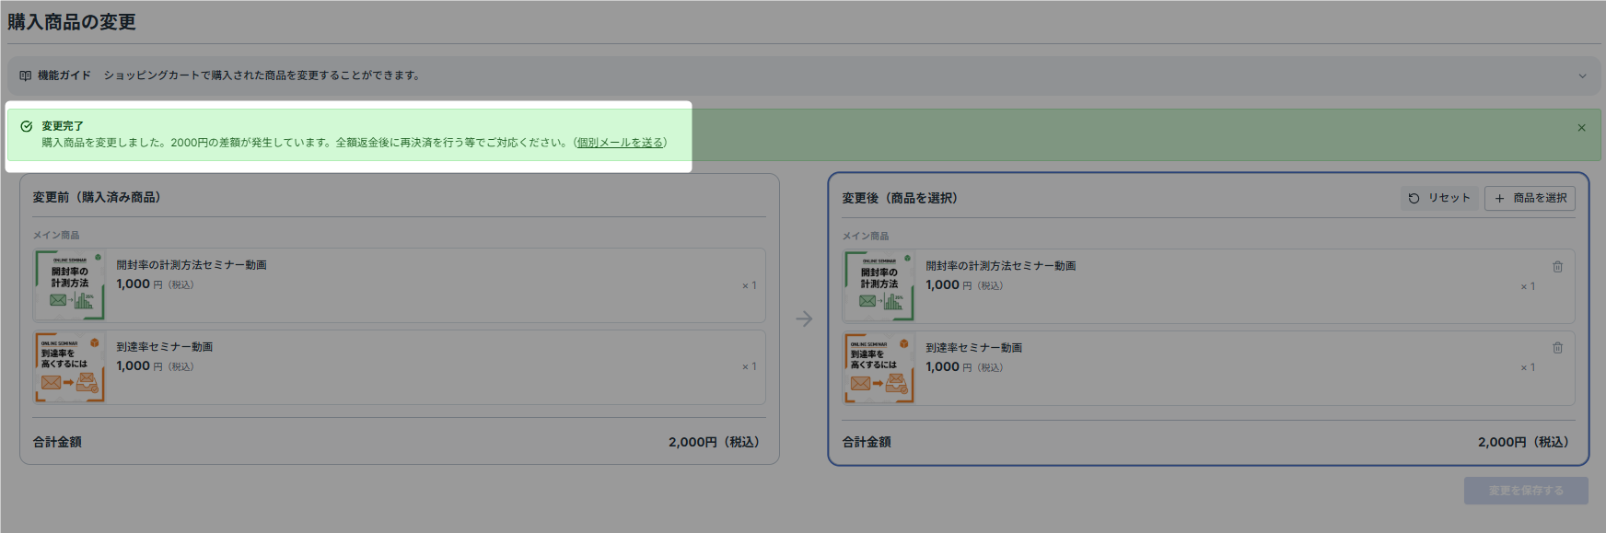Screen dimensions: 1606x533
Task: Open 到達率を高くするには thumbnail in 変更後 panel
Action: [879, 368]
